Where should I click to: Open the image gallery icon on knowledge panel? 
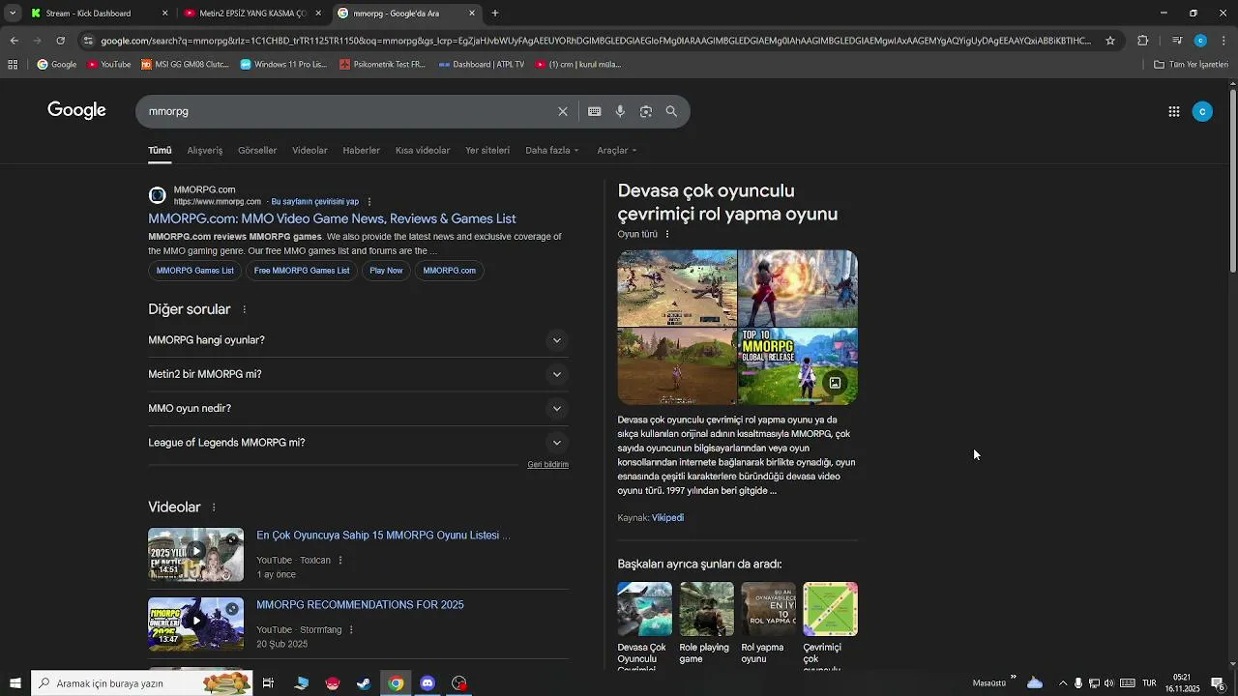coord(835,383)
